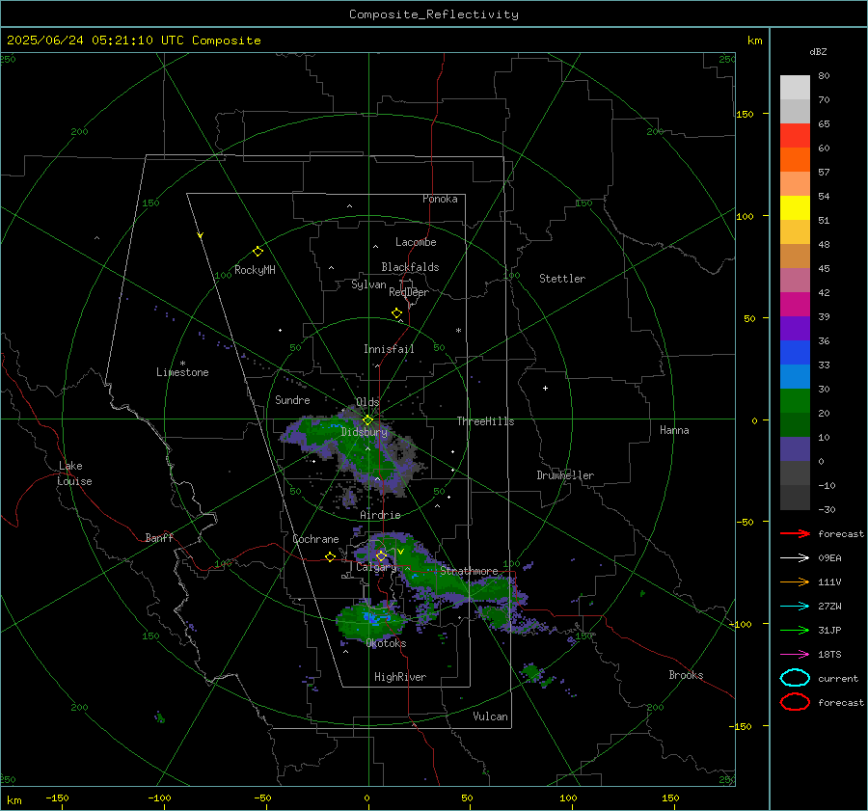868x811 pixels.
Task: Click the Sylvan label
Action: click(x=368, y=284)
